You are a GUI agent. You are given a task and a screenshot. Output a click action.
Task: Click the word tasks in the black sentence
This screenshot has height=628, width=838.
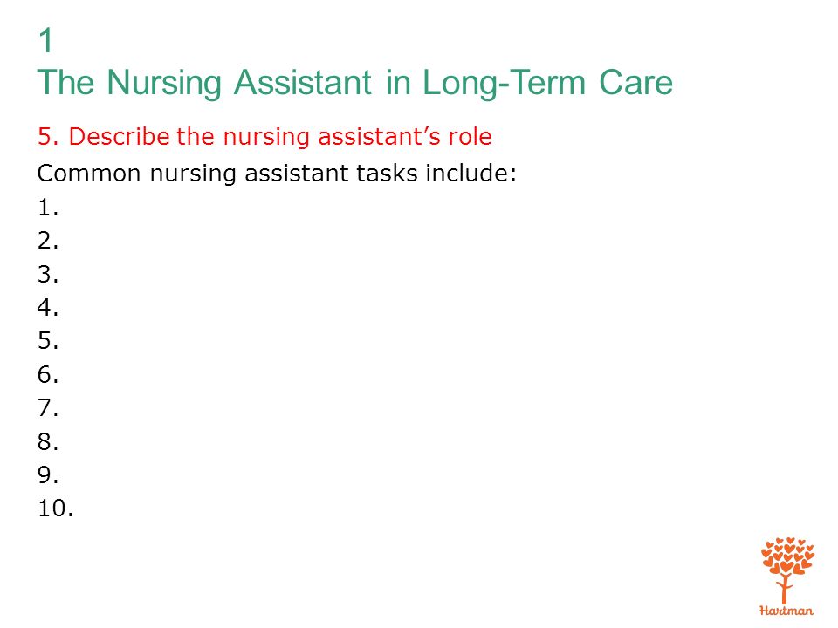click(387, 174)
